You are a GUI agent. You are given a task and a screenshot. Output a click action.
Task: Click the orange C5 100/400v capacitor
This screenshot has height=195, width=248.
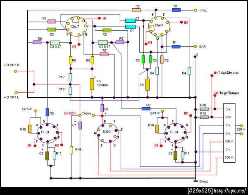coord(92,84)
